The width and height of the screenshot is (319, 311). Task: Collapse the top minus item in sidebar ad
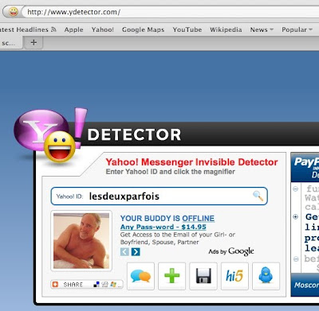(x=295, y=189)
